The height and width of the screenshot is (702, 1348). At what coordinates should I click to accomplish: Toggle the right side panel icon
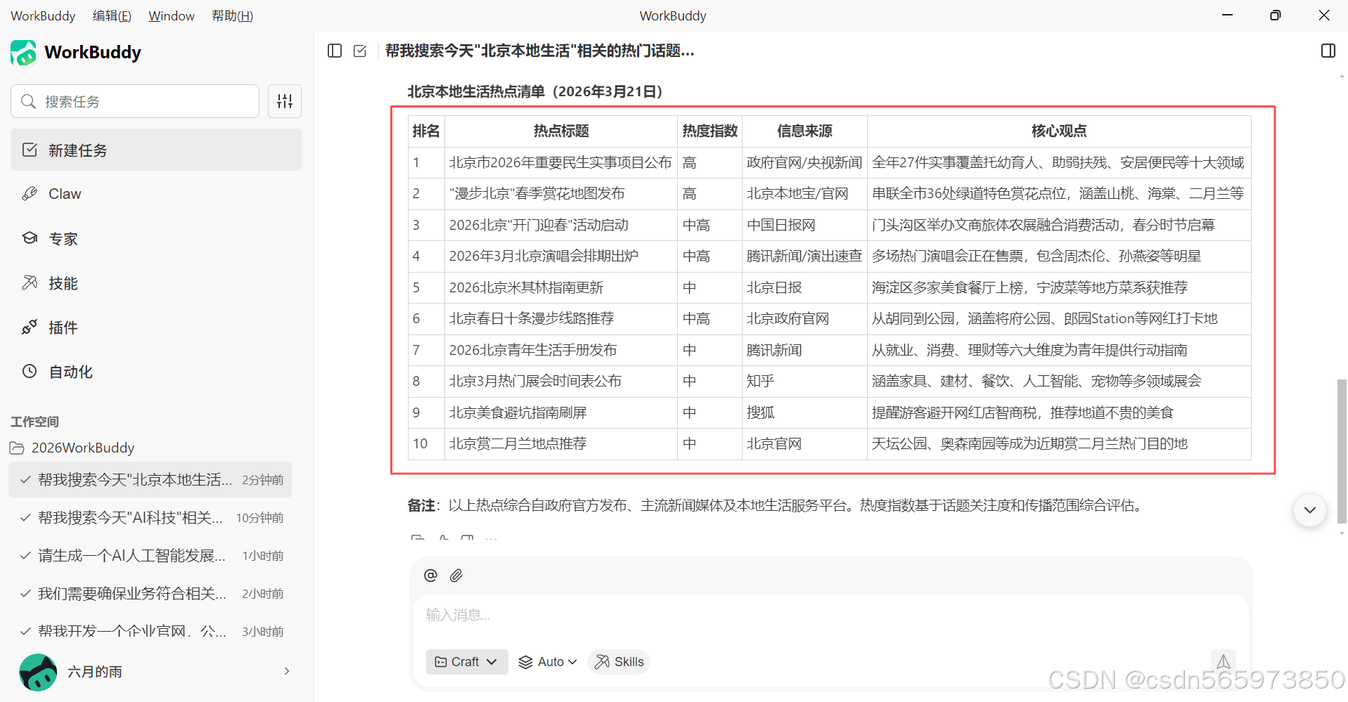click(x=1328, y=51)
